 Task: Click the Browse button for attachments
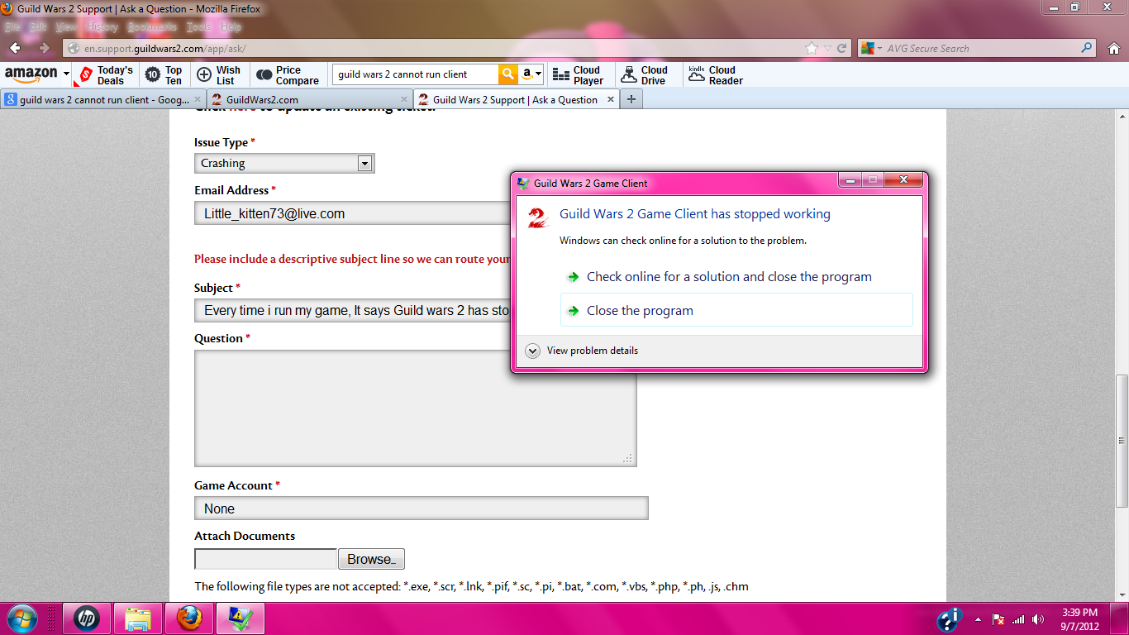[x=371, y=559]
